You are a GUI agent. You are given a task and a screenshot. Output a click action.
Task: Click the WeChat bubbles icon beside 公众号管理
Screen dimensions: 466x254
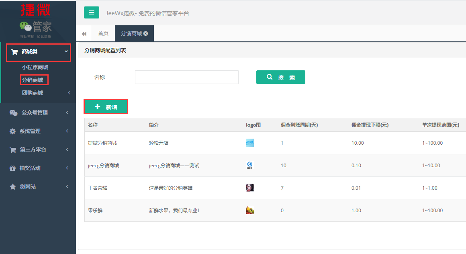(13, 113)
